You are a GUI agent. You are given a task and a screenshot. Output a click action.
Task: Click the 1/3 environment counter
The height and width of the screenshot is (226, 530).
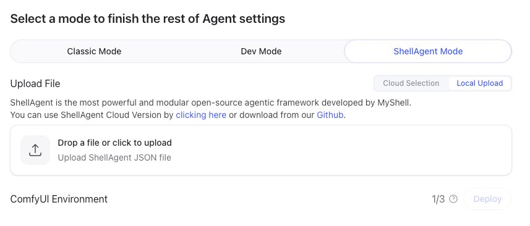click(x=438, y=199)
